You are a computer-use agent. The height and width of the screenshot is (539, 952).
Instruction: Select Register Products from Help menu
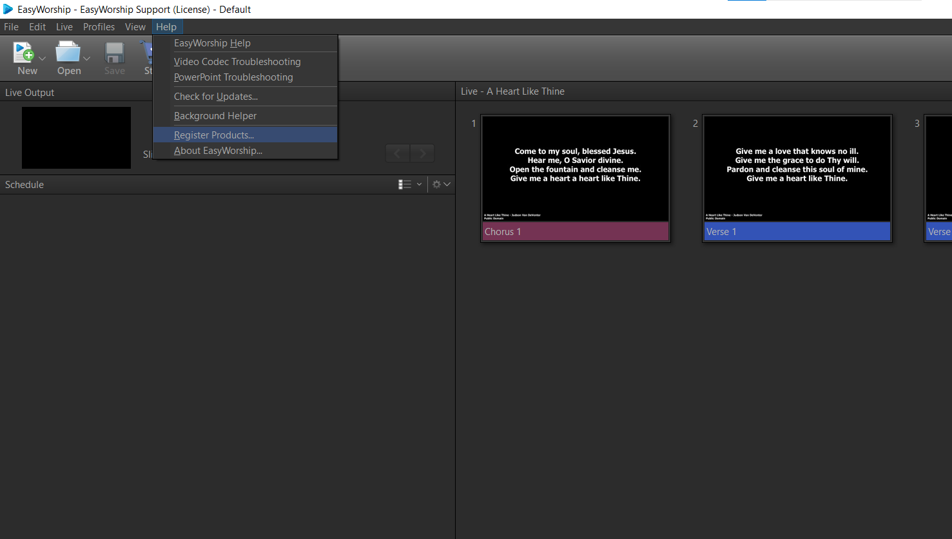tap(214, 135)
